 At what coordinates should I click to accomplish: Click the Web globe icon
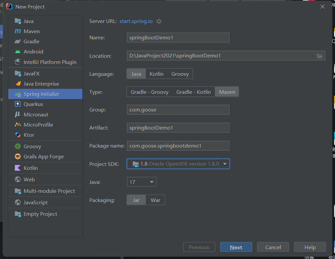[18, 179]
